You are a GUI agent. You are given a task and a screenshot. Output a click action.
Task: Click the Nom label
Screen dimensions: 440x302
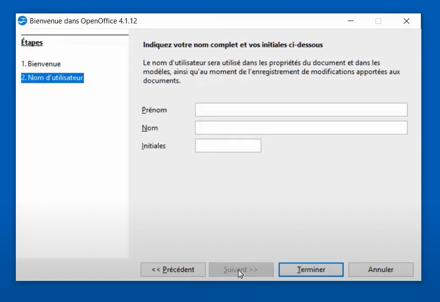150,128
